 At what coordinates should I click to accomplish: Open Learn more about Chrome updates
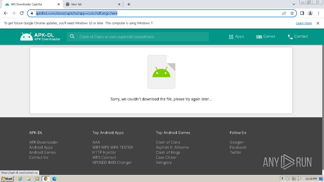tap(304, 23)
